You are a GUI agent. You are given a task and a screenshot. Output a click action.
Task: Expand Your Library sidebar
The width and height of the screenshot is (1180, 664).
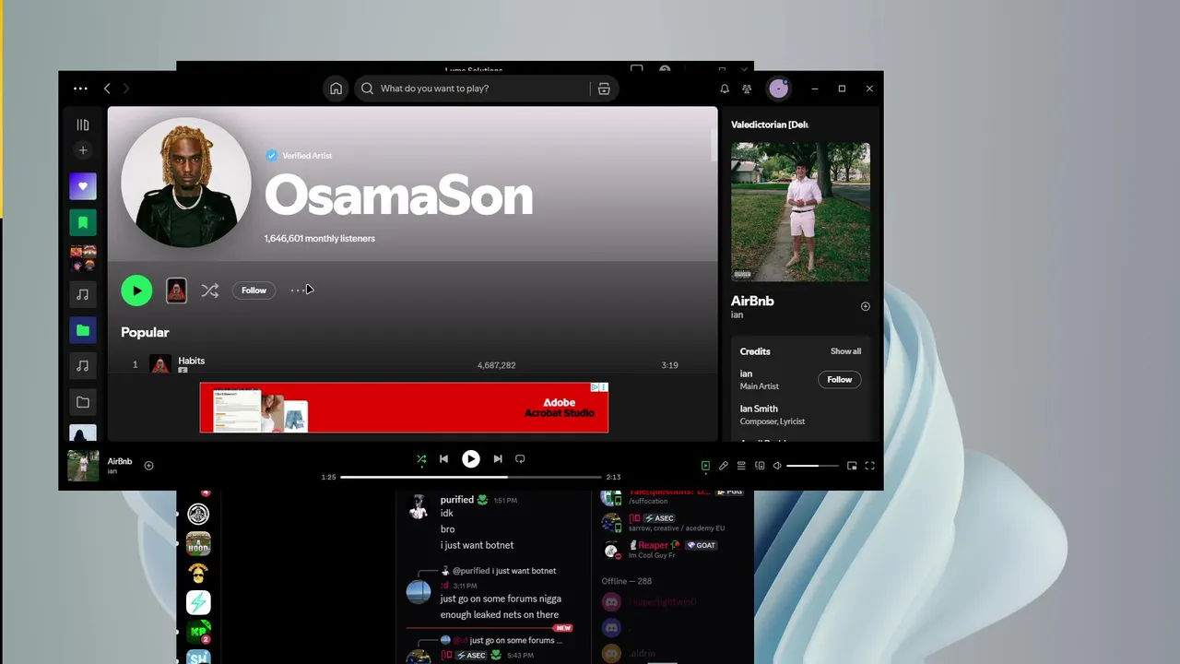82,125
